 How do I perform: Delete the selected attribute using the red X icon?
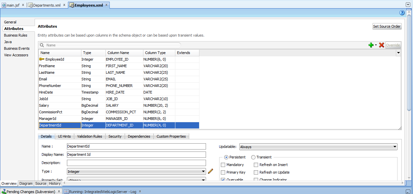381,45
